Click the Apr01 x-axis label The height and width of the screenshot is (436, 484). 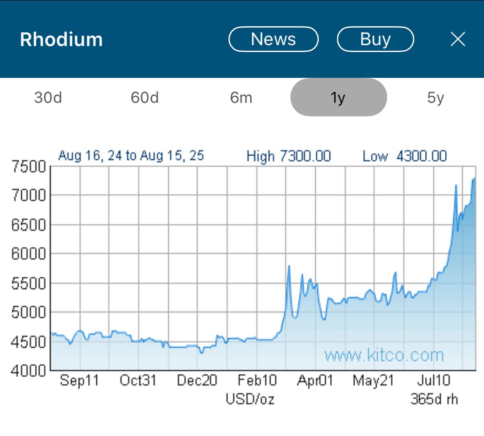click(315, 381)
